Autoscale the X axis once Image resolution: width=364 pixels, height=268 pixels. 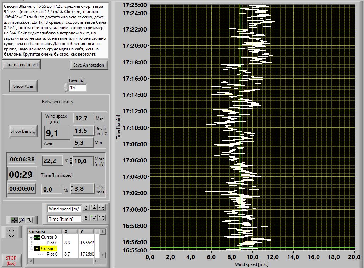93,208
